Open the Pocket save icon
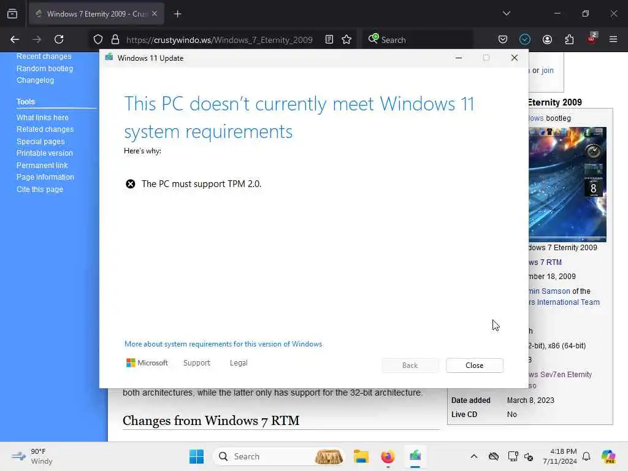628x471 pixels. click(503, 39)
